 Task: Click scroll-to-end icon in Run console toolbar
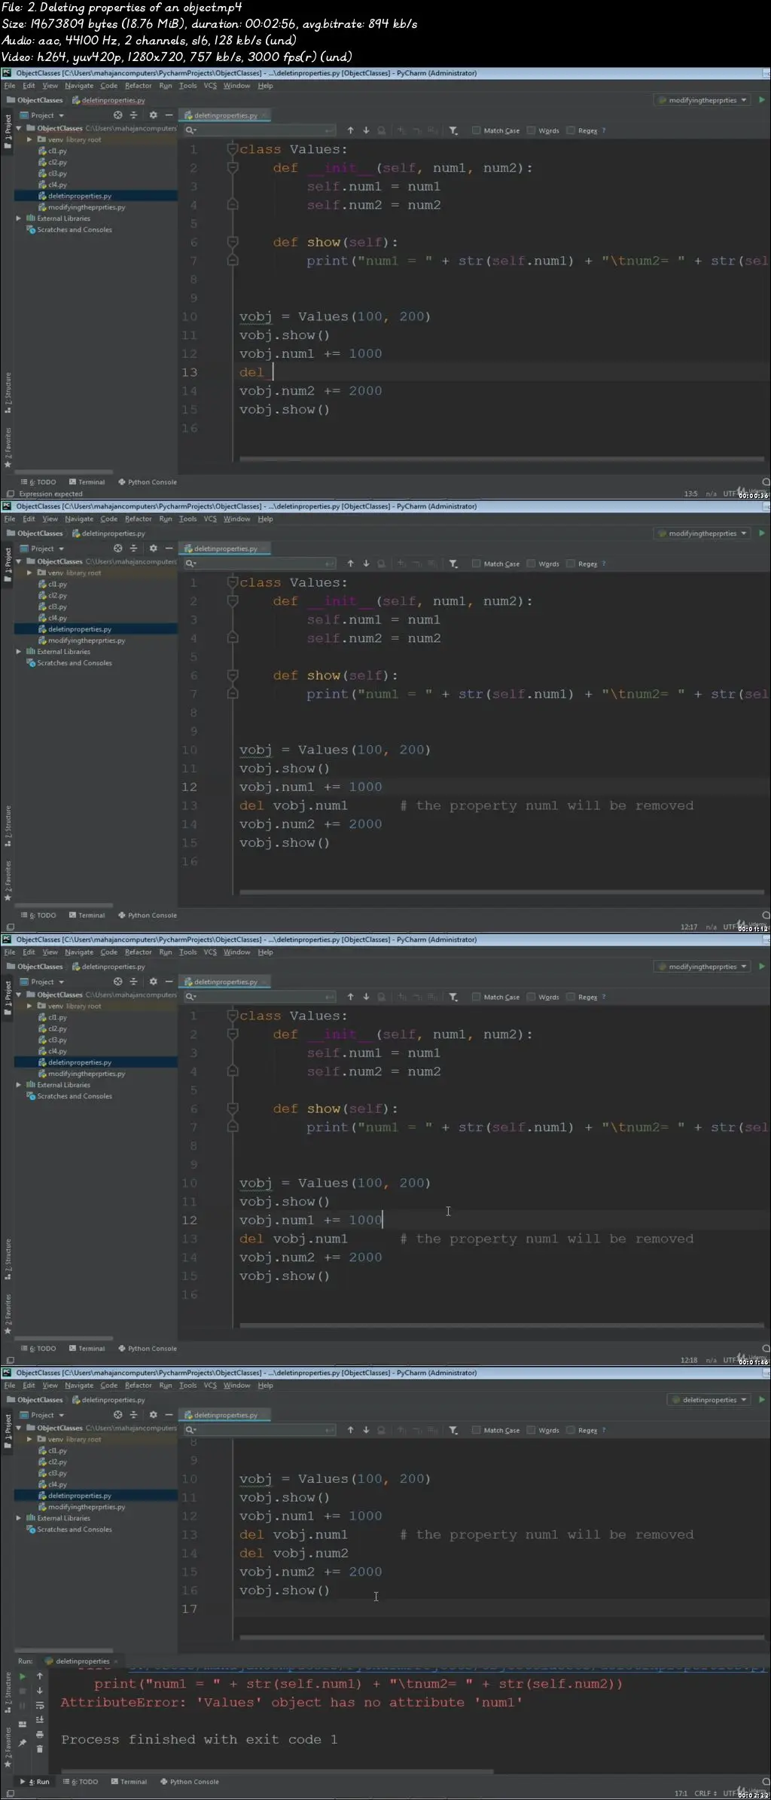click(40, 1719)
